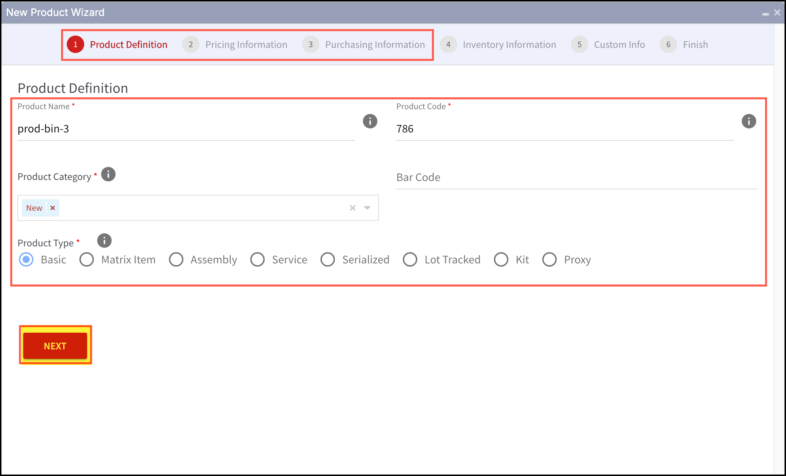Click the info icon beside Product Name

click(x=370, y=121)
